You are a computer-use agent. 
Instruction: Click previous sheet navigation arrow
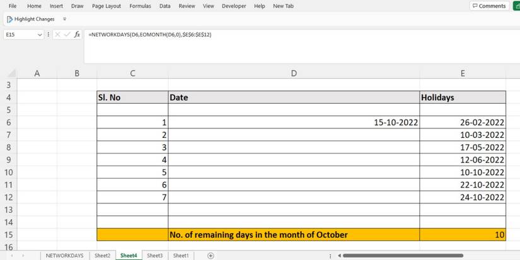pos(12,256)
